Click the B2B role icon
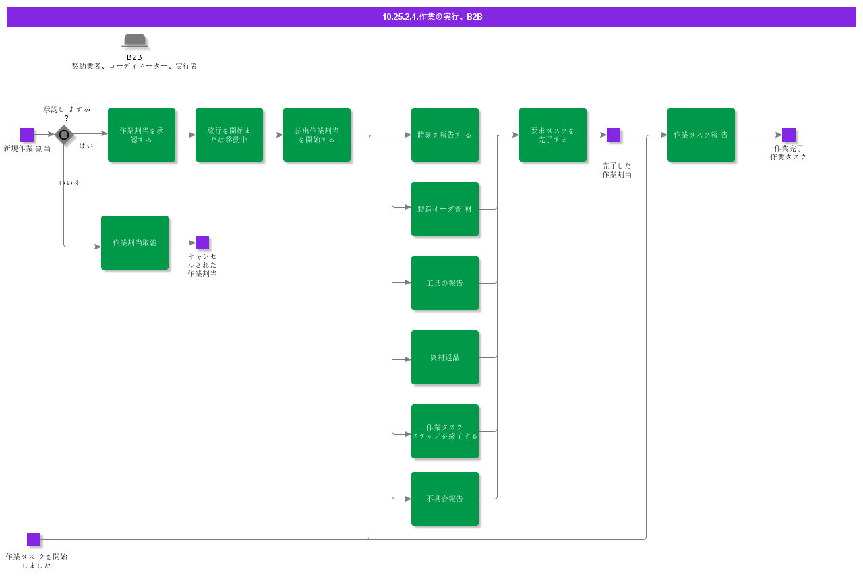The image size is (863, 577). pos(135,40)
